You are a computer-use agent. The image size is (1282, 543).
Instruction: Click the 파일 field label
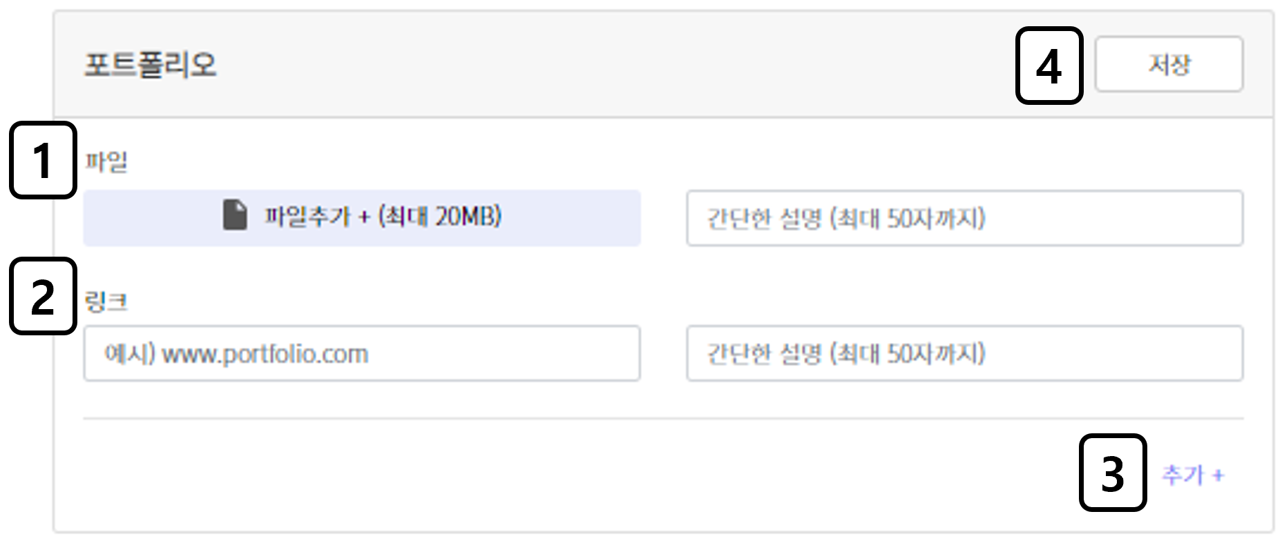point(106,162)
